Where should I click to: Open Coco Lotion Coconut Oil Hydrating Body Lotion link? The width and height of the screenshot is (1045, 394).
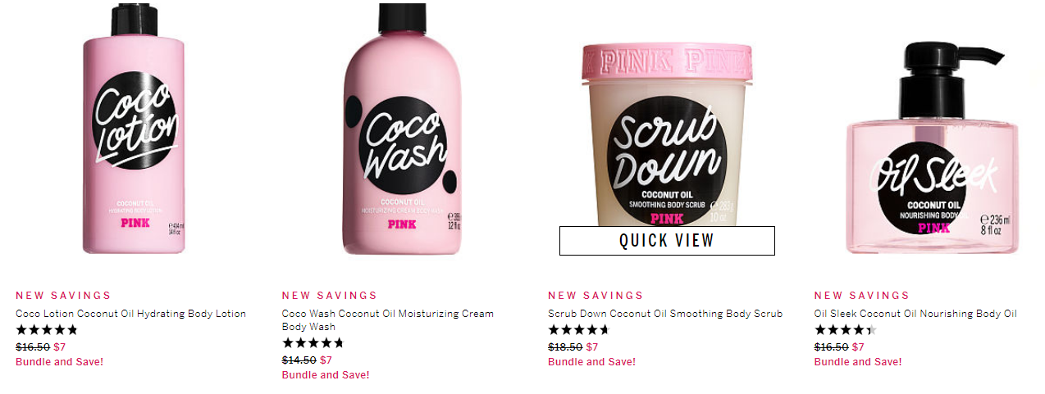tap(130, 314)
